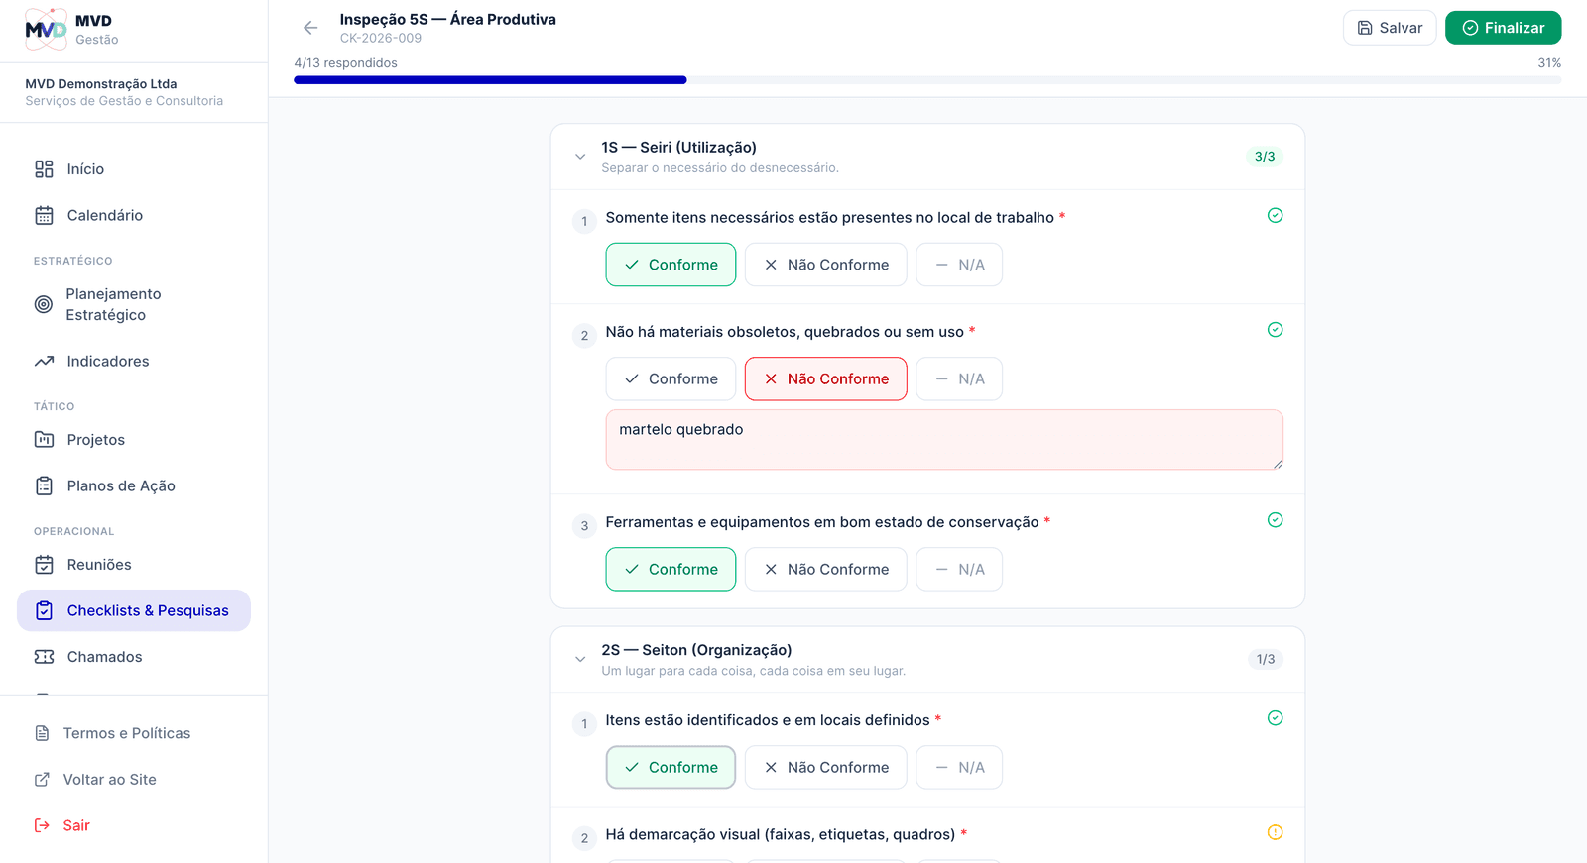
Task: Click the Chamados ticket icon
Action: pyautogui.click(x=44, y=657)
